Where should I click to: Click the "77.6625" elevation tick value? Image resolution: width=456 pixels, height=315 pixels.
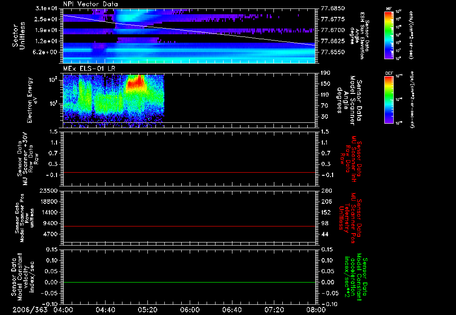pyautogui.click(x=333, y=41)
